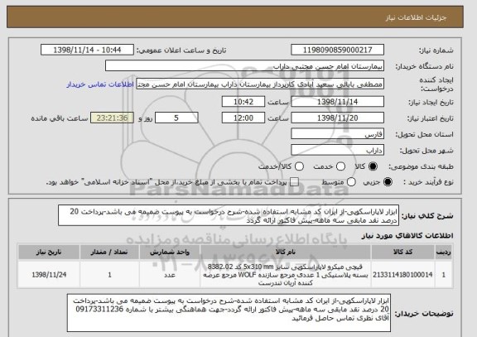
Task: Open the اطلاعات تماس خریدار link
Action: tap(100, 84)
